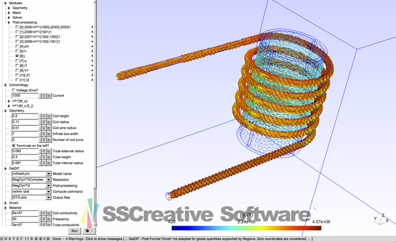Click the graph icon beside Frequency
The height and width of the screenshot is (242, 396).
49,219
